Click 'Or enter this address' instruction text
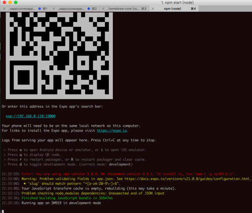This screenshot has height=213, width=252. click(52, 106)
